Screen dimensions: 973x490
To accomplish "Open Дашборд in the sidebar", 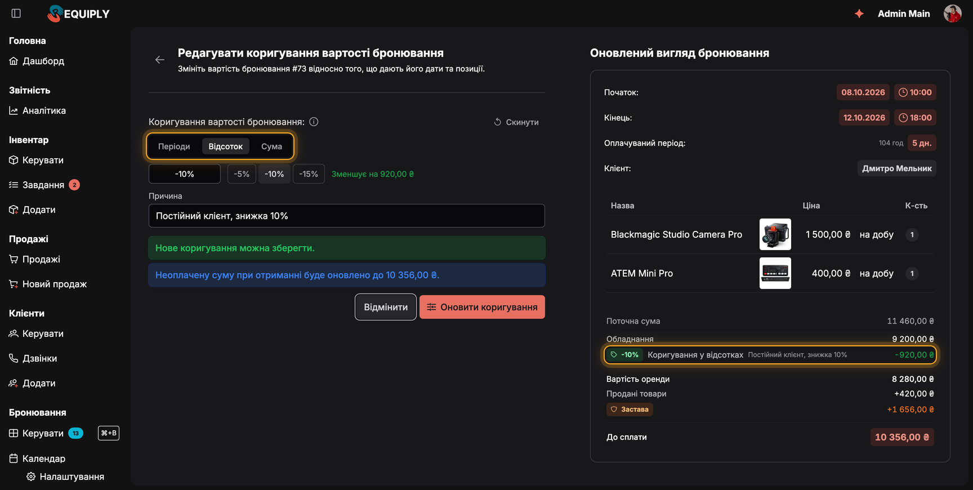I will pos(37,61).
